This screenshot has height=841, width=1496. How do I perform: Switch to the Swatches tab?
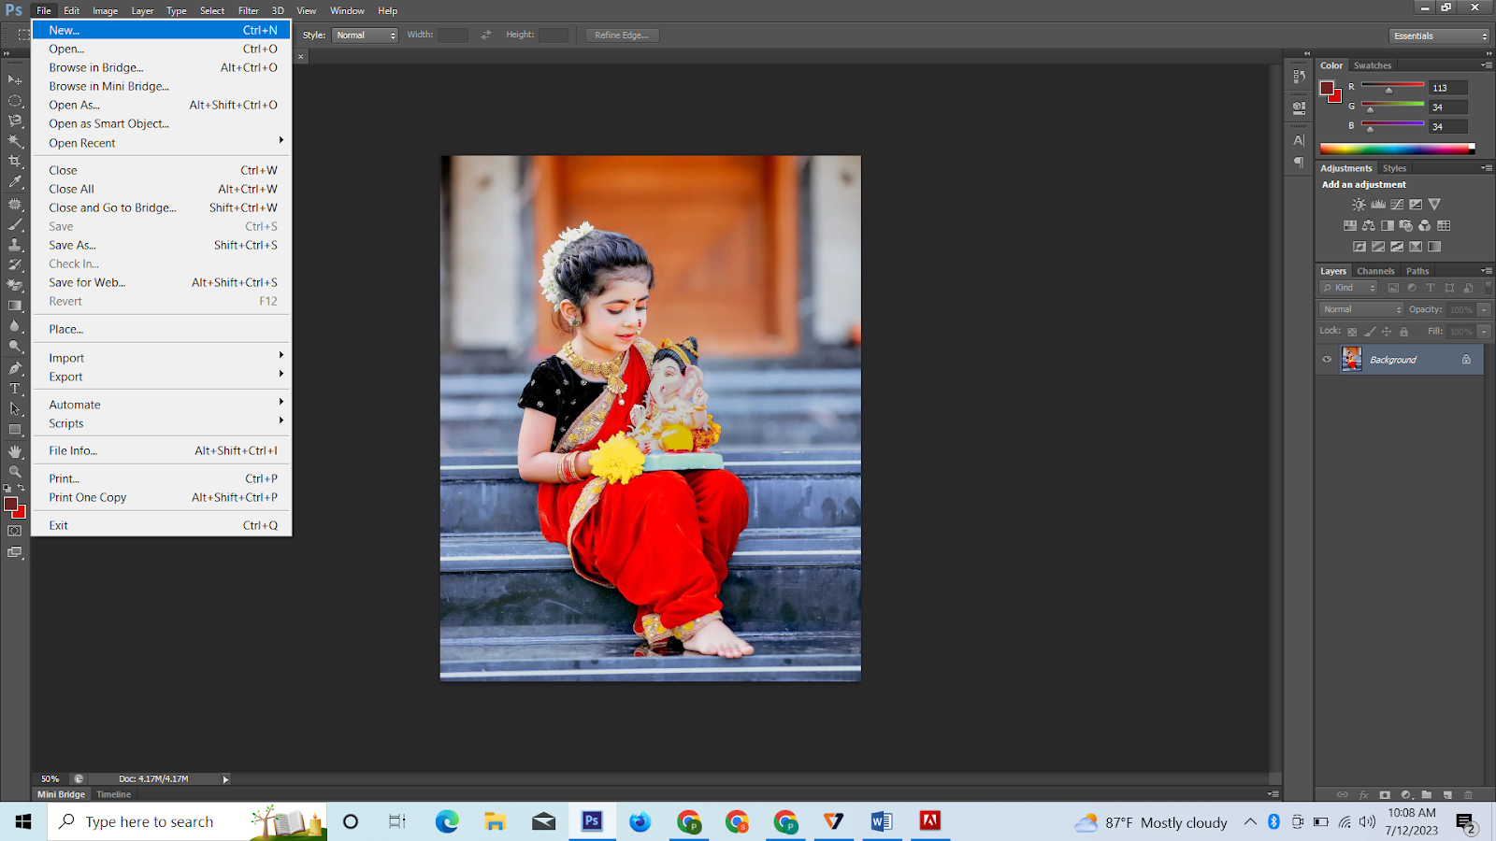[x=1373, y=65]
